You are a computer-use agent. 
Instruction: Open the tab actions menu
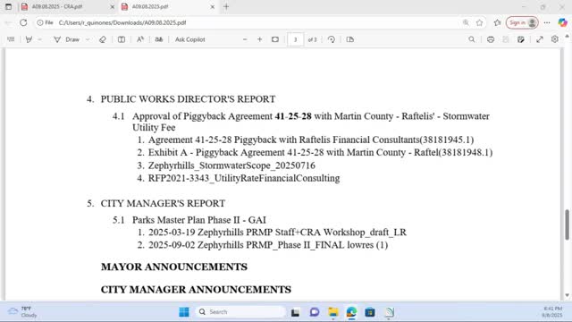click(8, 6)
